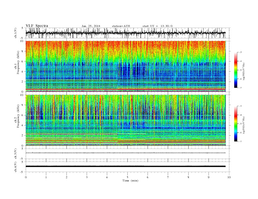Click the "10" tick on the time axis

click(x=229, y=177)
